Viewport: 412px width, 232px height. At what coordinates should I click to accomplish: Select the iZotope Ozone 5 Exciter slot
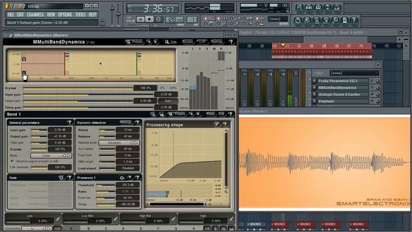click(x=343, y=95)
